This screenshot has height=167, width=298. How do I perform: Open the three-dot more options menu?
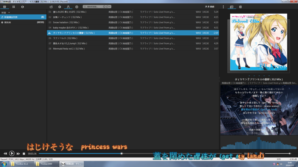click(x=223, y=7)
